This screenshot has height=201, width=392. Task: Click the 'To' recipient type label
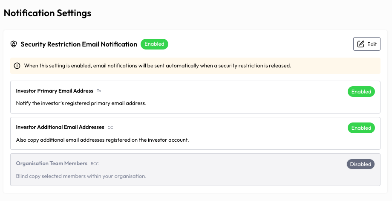[99, 91]
